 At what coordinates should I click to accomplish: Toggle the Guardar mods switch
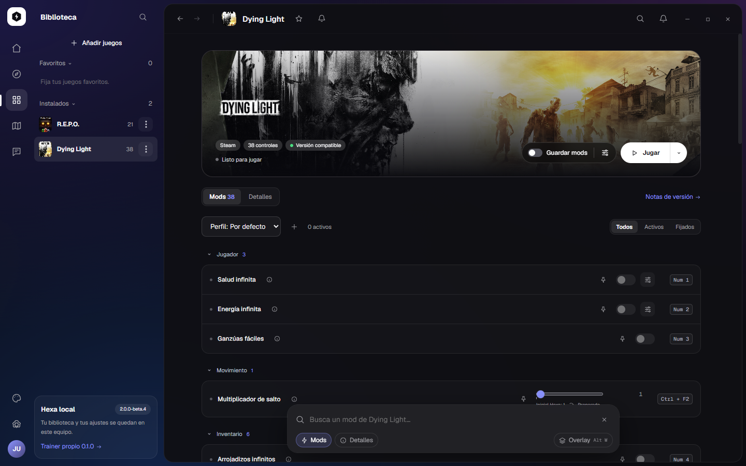(535, 153)
